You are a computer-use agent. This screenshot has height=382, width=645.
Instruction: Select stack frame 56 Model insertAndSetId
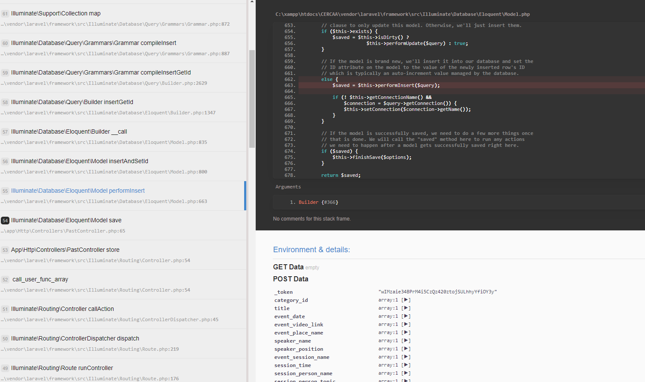[x=123, y=166]
